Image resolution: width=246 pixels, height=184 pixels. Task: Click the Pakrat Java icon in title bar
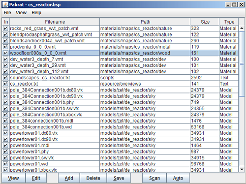5,4
